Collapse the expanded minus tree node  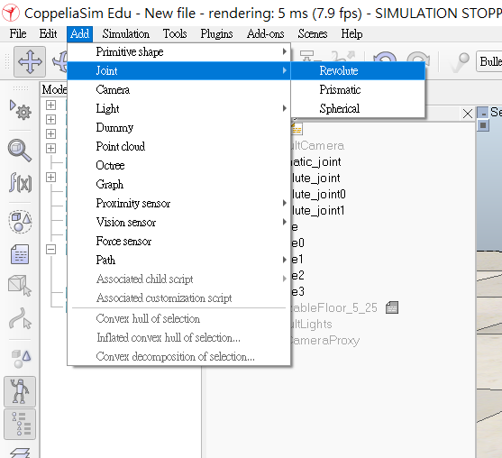point(50,249)
